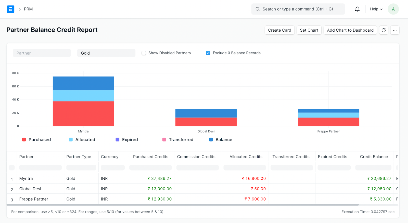Click Add Chart to Dashboard
Viewport: 408px width, 223px height.
pos(350,30)
